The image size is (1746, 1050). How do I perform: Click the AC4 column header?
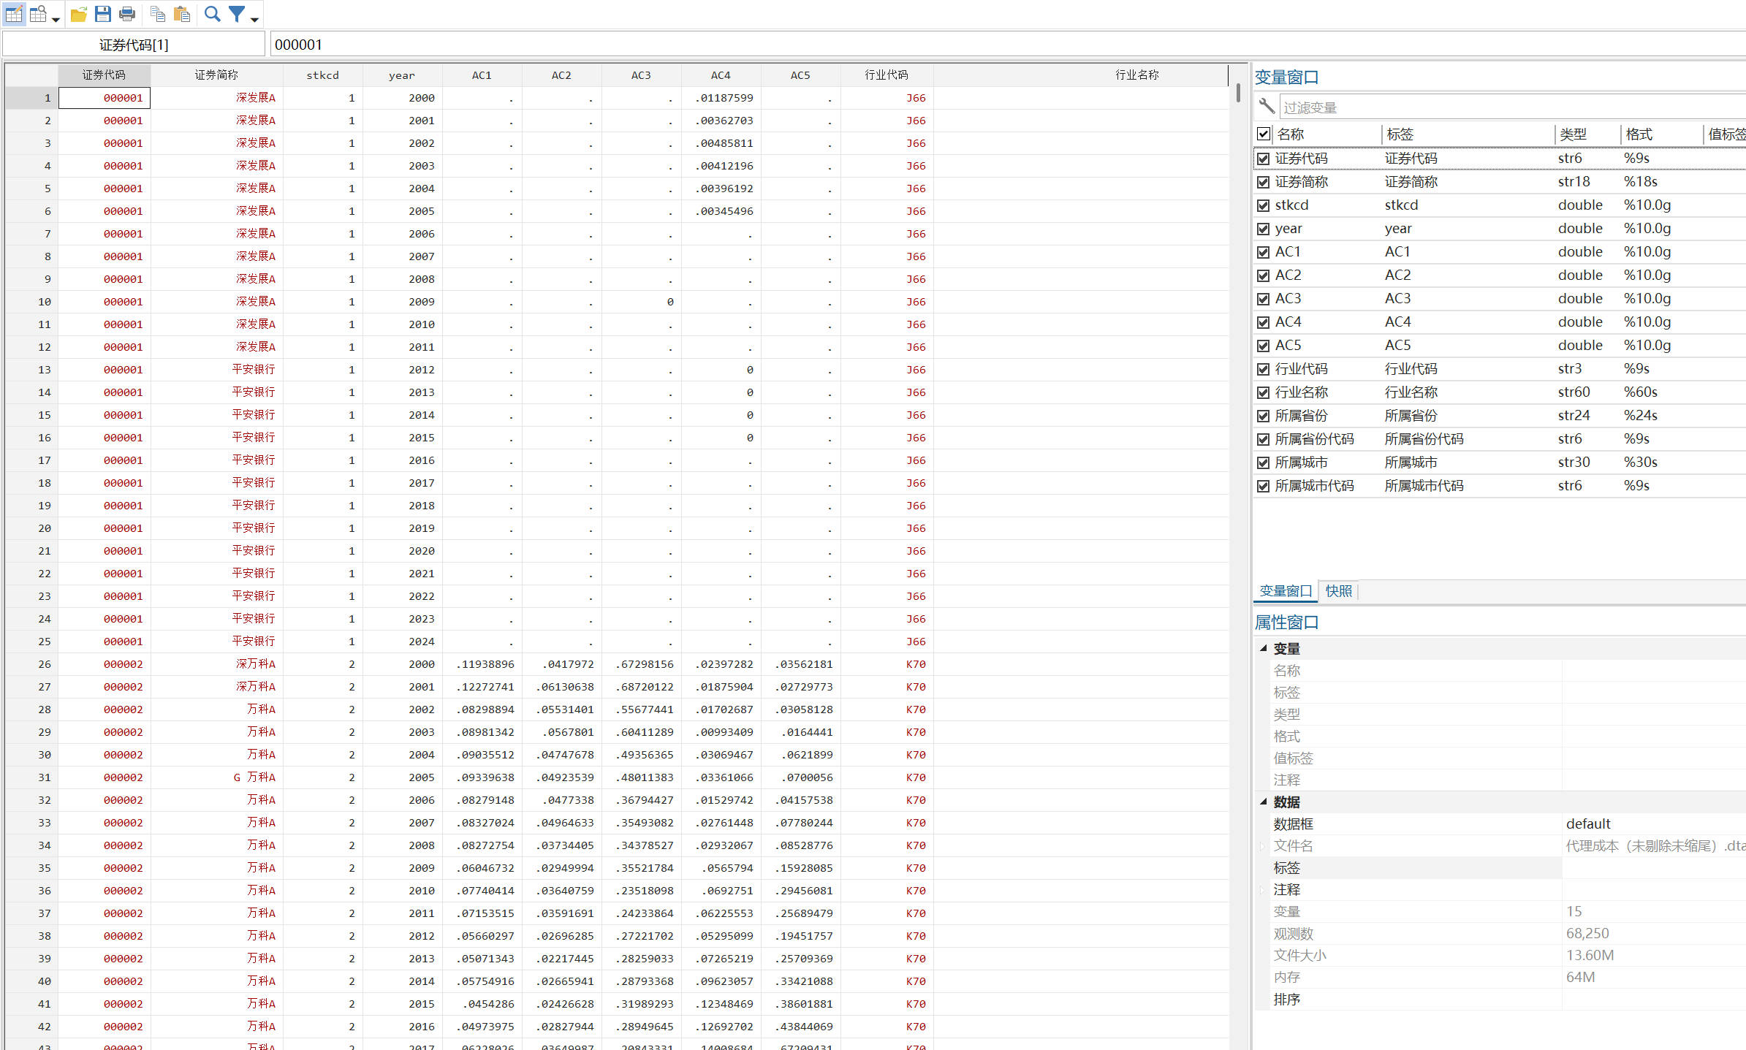pyautogui.click(x=720, y=75)
